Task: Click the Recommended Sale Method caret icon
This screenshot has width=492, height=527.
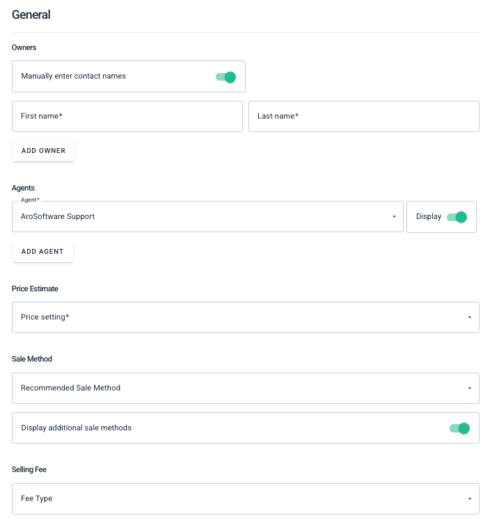Action: 470,388
